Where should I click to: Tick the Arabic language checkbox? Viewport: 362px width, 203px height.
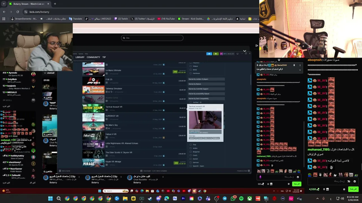[x=191, y=148]
